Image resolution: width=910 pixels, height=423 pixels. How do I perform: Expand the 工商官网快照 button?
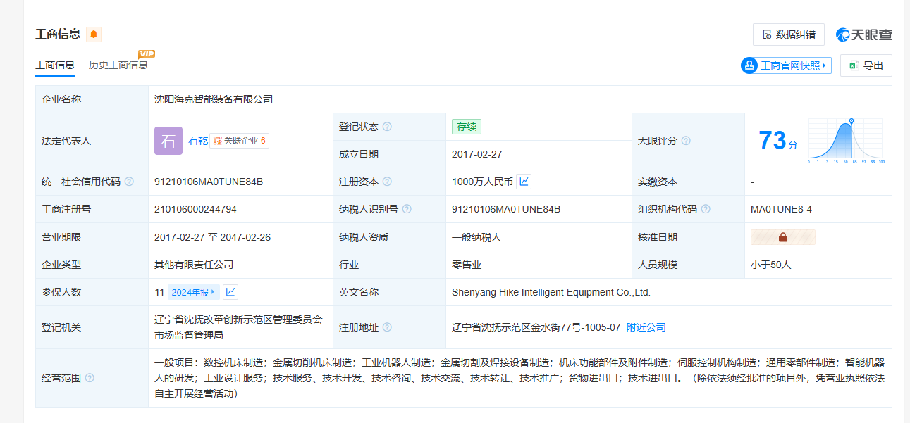coord(786,65)
